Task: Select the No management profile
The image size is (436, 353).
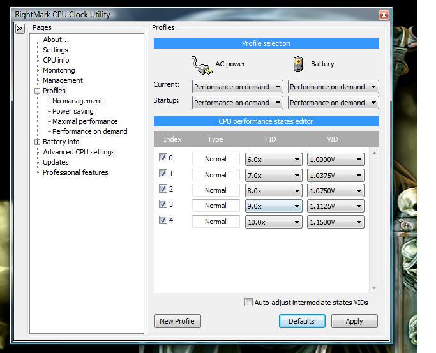Action: [77, 101]
